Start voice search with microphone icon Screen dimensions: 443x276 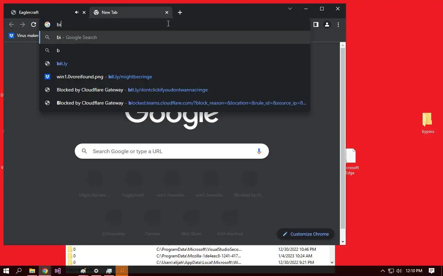pyautogui.click(x=259, y=151)
